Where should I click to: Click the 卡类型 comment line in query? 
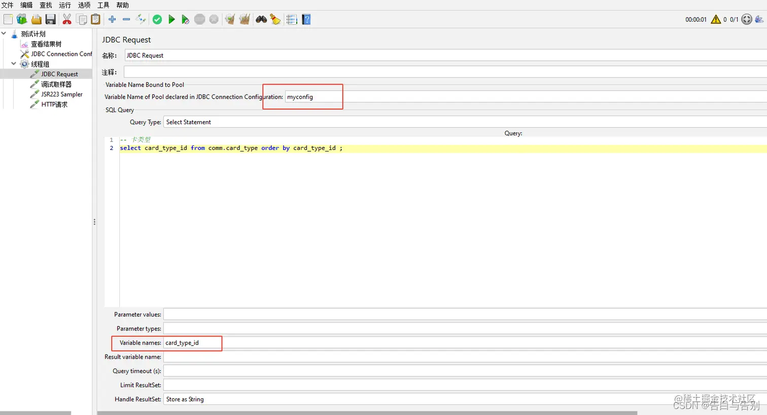click(x=135, y=140)
